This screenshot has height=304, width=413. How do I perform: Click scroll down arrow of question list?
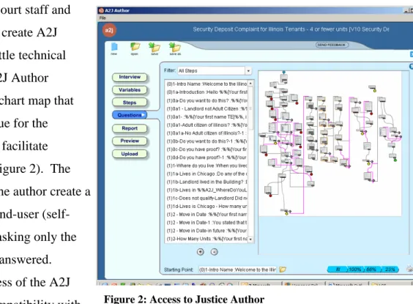pyautogui.click(x=250, y=240)
